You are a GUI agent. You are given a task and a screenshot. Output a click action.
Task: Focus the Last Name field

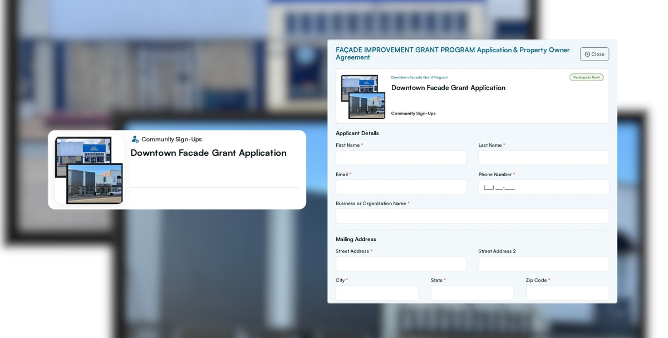click(543, 158)
